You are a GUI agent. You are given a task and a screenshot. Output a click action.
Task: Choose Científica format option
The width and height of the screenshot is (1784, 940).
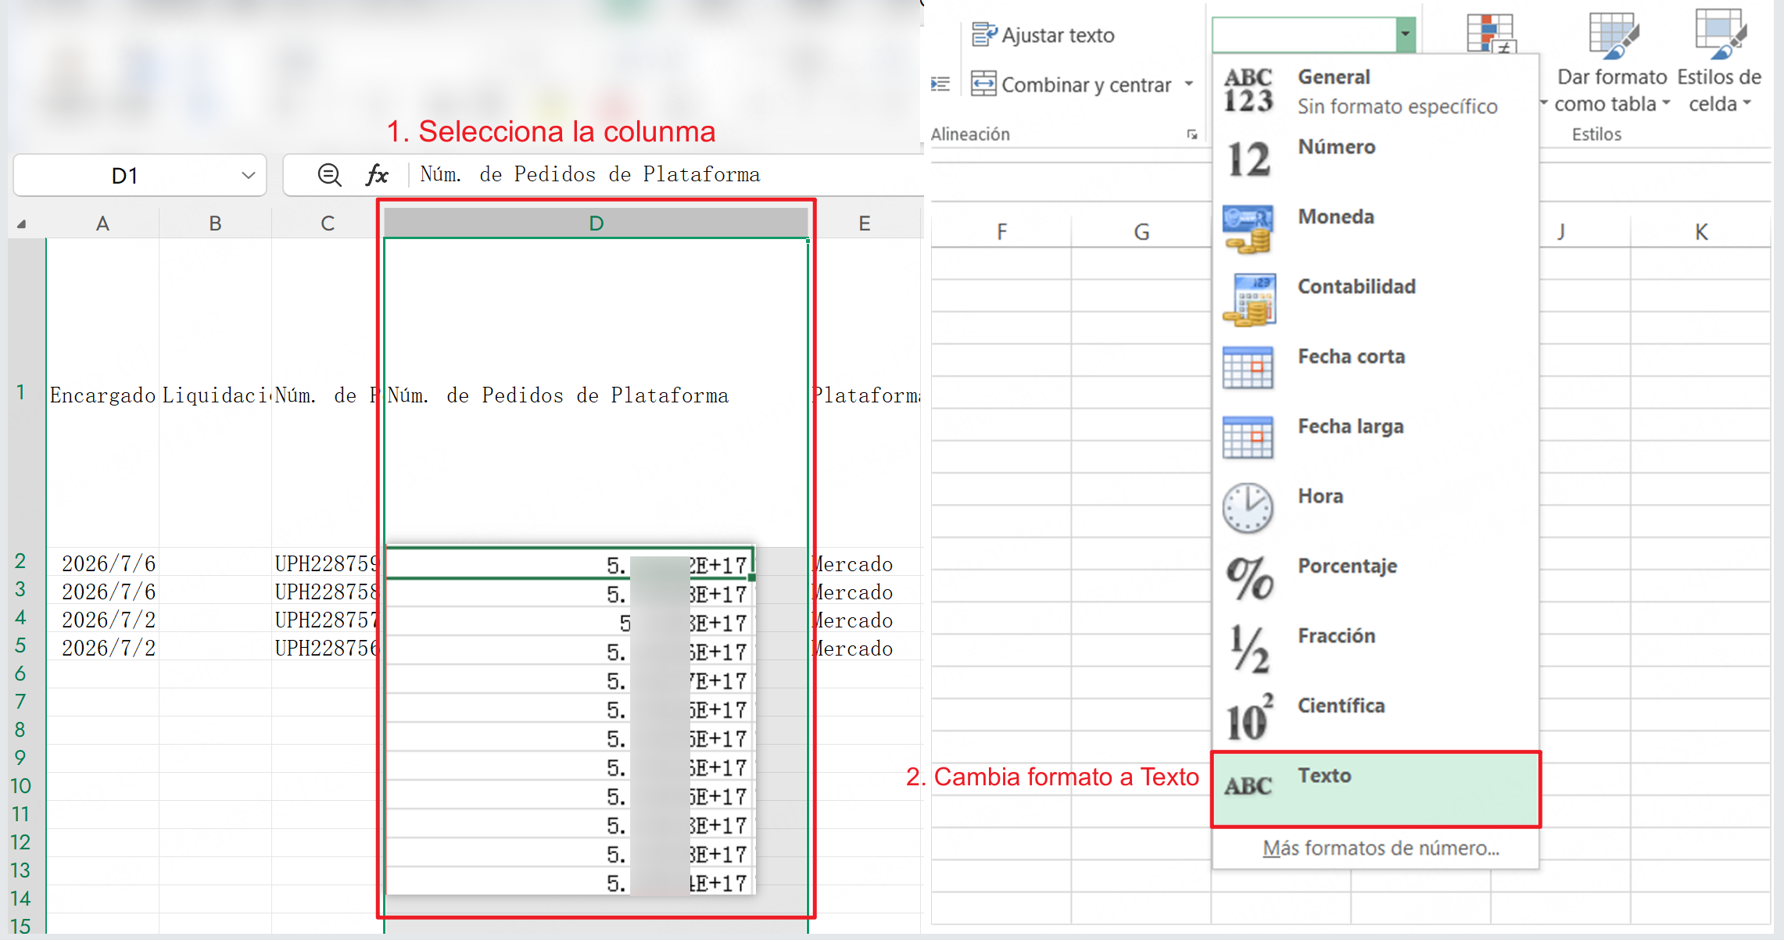1376,719
